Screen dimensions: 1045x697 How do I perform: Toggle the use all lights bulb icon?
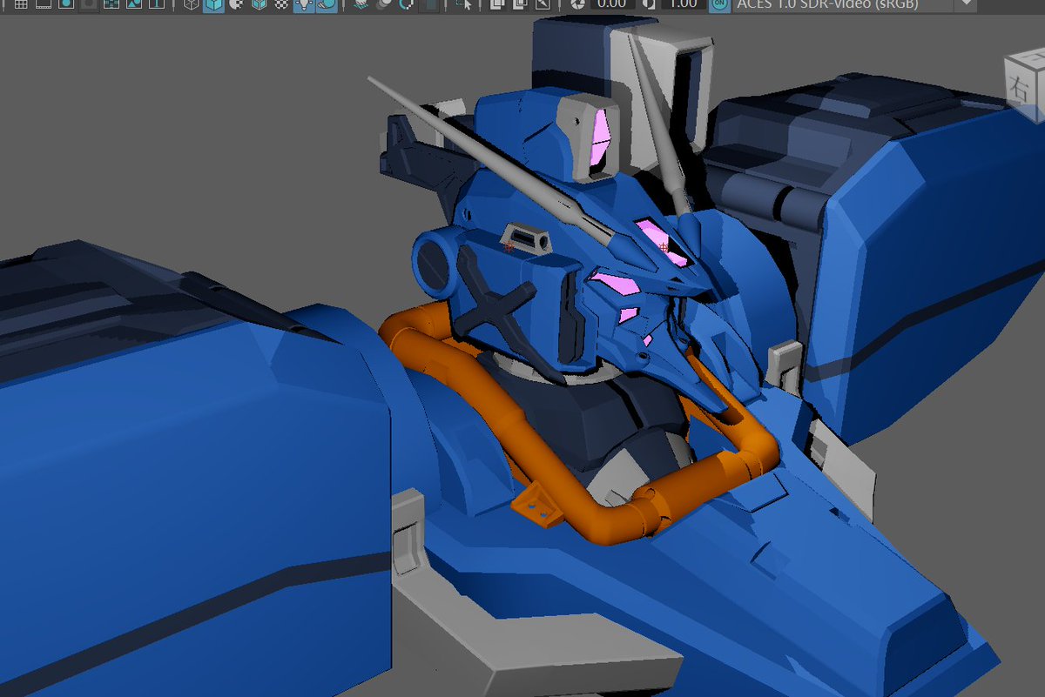(304, 4)
